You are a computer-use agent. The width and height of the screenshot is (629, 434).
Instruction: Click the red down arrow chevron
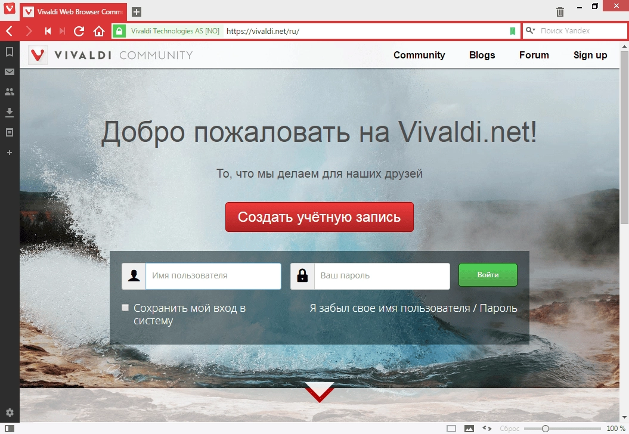(320, 392)
